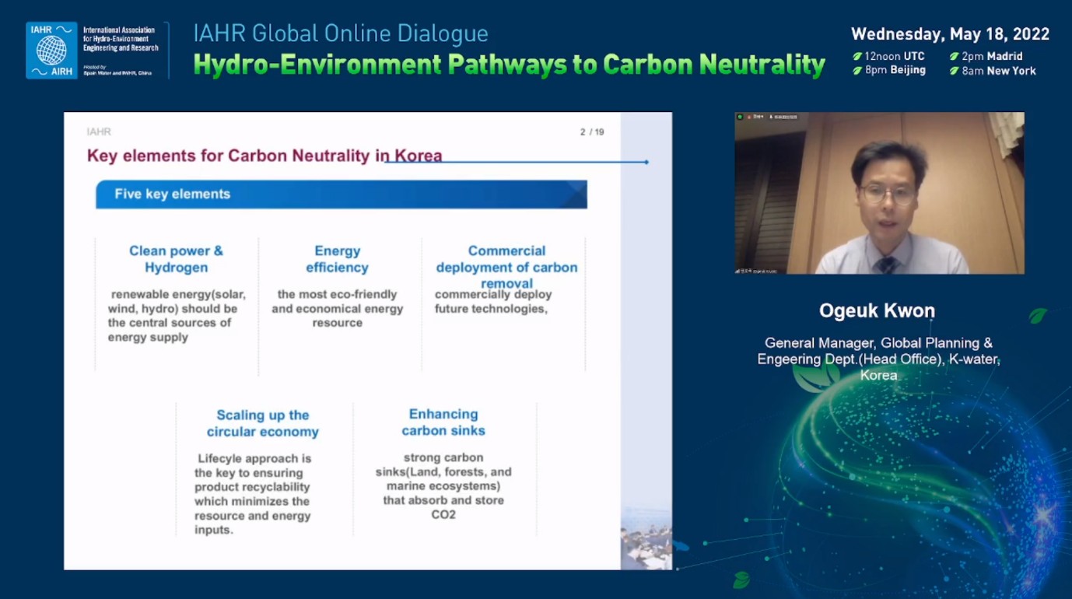Click the leaf icon next to 8am New York
This screenshot has height=599, width=1072.
click(x=955, y=71)
